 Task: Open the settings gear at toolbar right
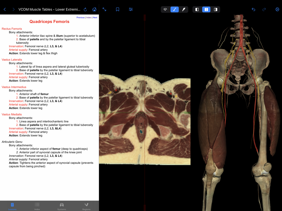[x=277, y=9]
